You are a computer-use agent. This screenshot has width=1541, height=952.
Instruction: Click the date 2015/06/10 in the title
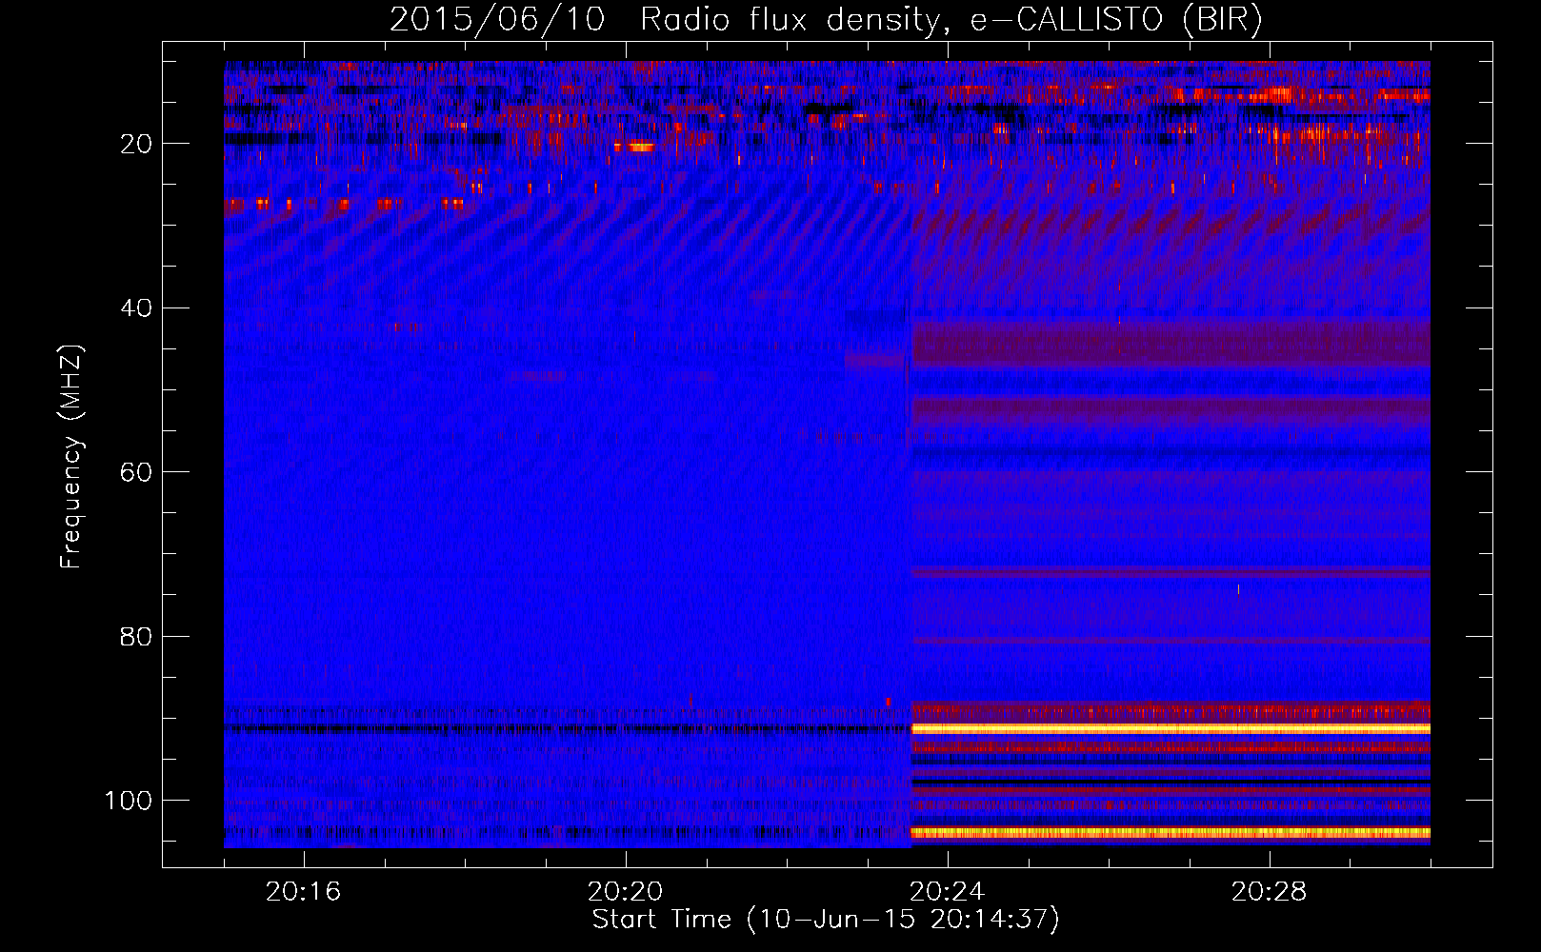(x=496, y=20)
